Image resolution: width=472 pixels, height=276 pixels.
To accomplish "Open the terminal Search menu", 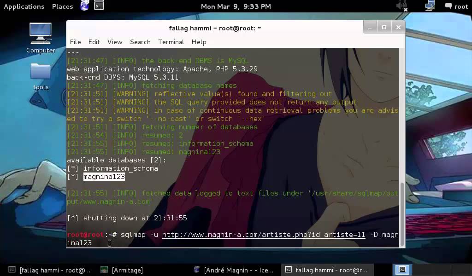I will point(140,42).
